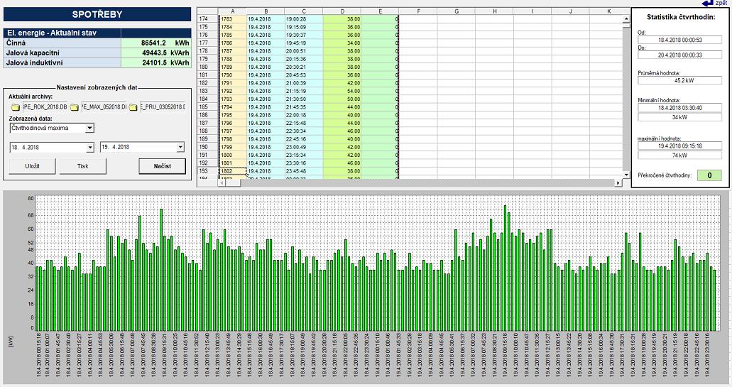Open the start date picker 18.4.2018
732x387 pixels.
click(89, 148)
